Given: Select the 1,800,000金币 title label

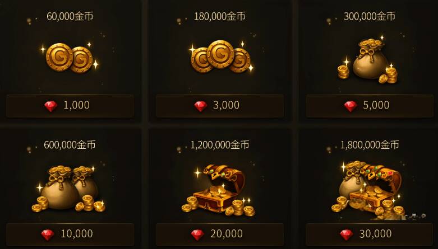Looking at the screenshot, I should click(370, 145).
